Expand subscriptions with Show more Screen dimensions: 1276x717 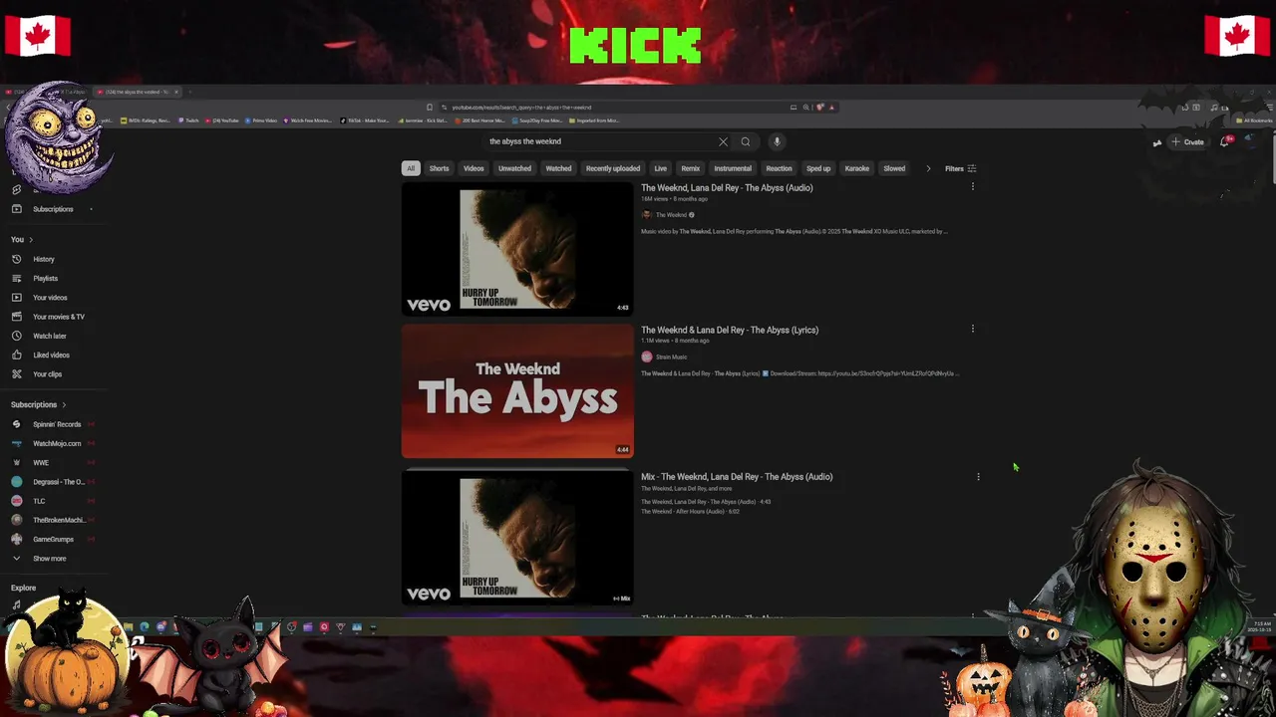point(49,559)
